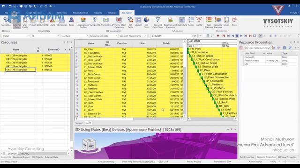Open Resource Statuses in Monitoring

[217, 22]
